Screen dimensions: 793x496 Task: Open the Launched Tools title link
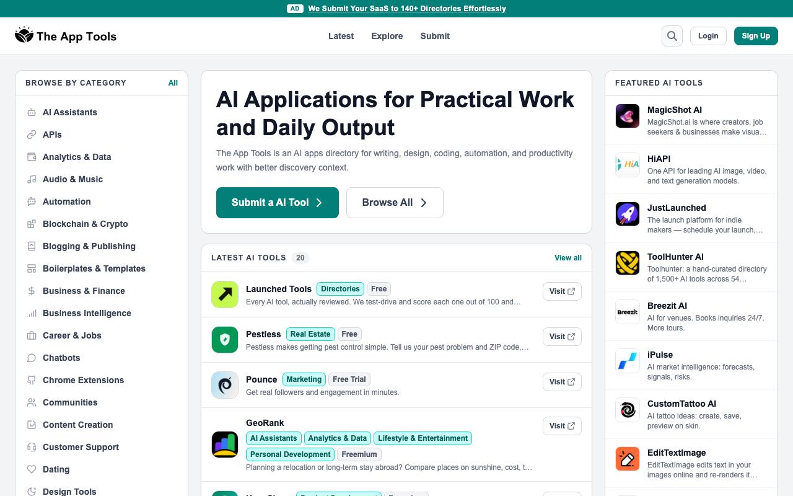279,289
